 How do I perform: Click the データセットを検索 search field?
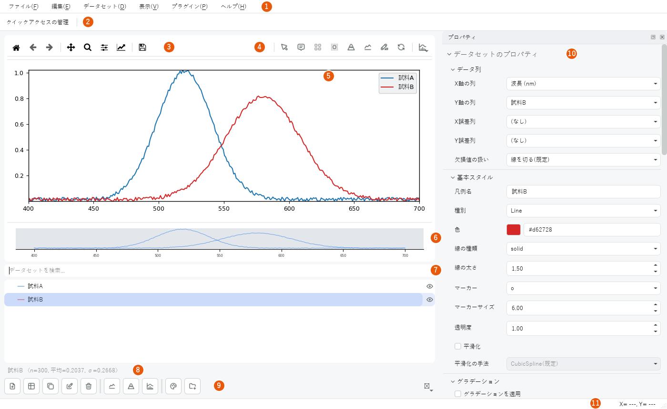pos(219,271)
